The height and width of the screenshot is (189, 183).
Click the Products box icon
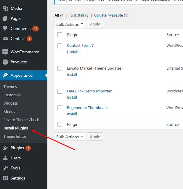pyautogui.click(x=5, y=62)
